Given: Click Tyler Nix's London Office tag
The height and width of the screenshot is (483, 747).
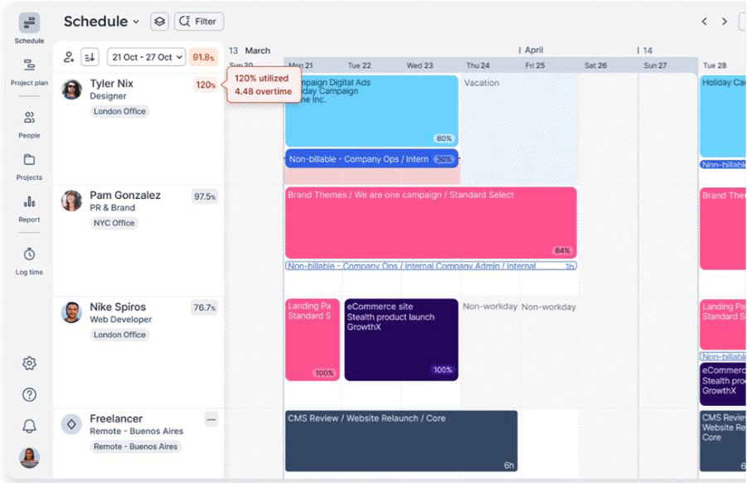Looking at the screenshot, I should tap(119, 111).
